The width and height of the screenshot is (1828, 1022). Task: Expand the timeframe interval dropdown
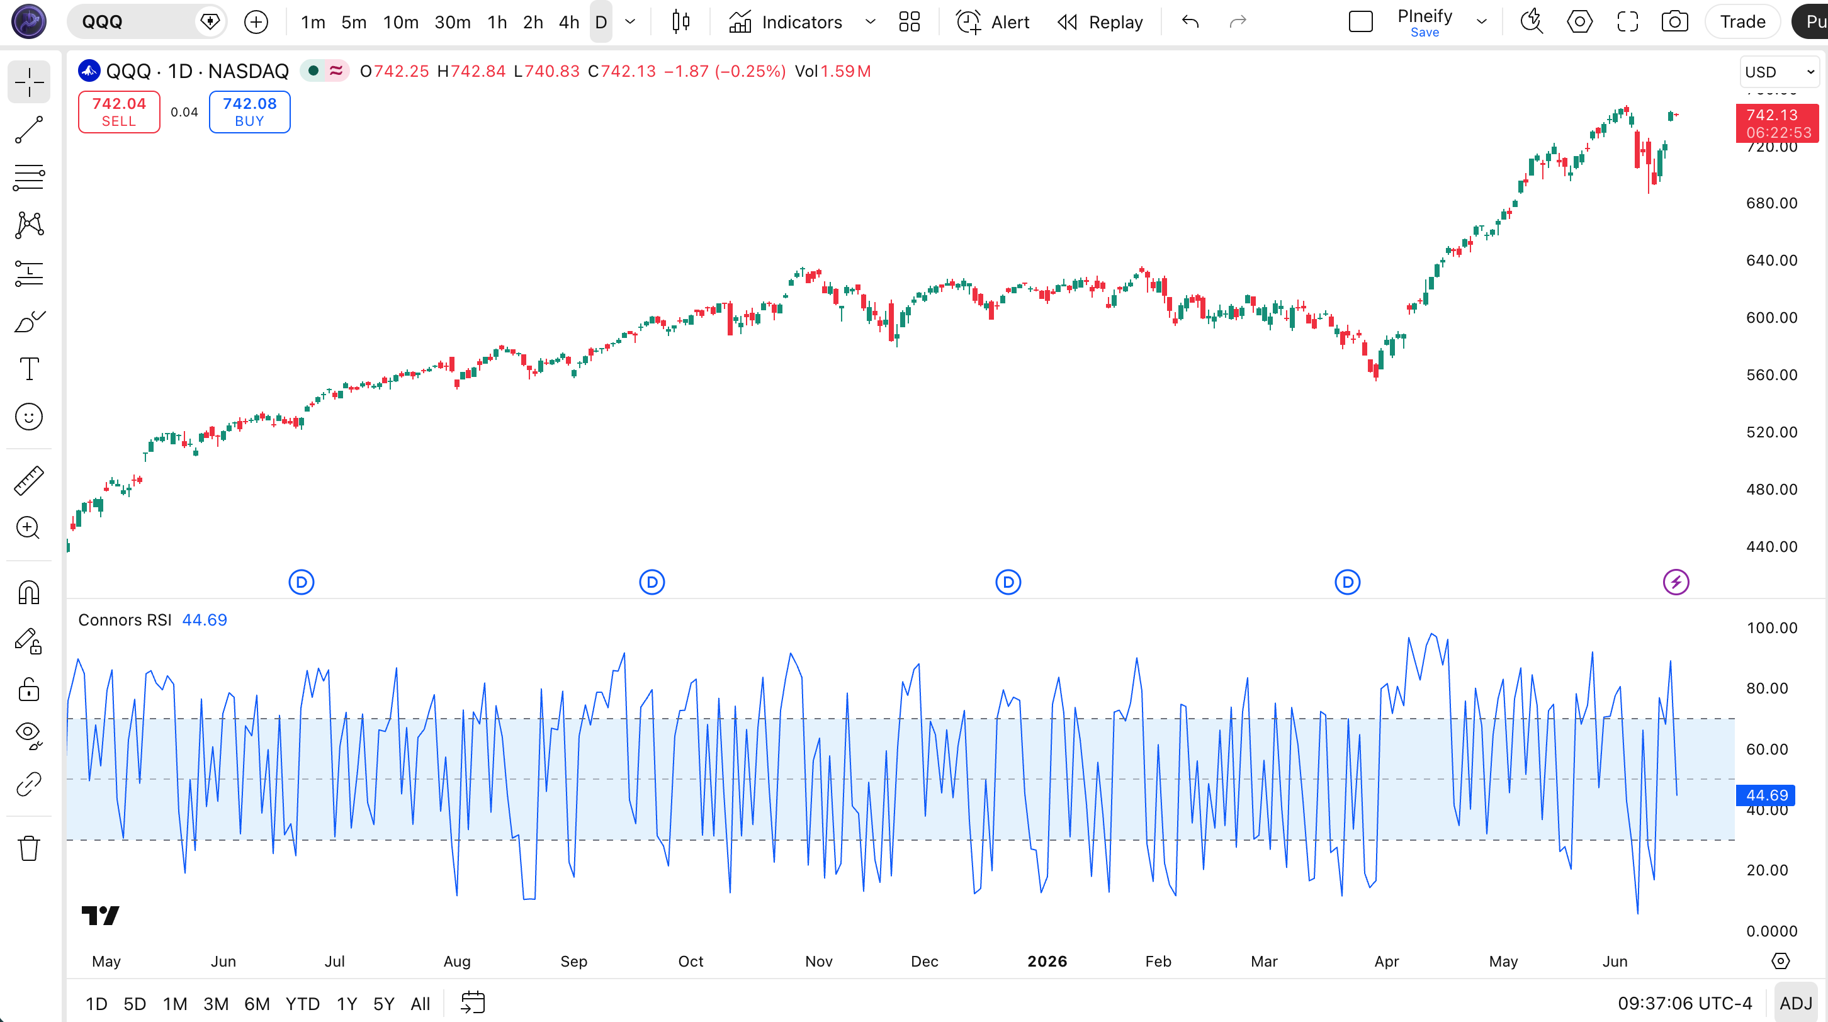point(629,22)
